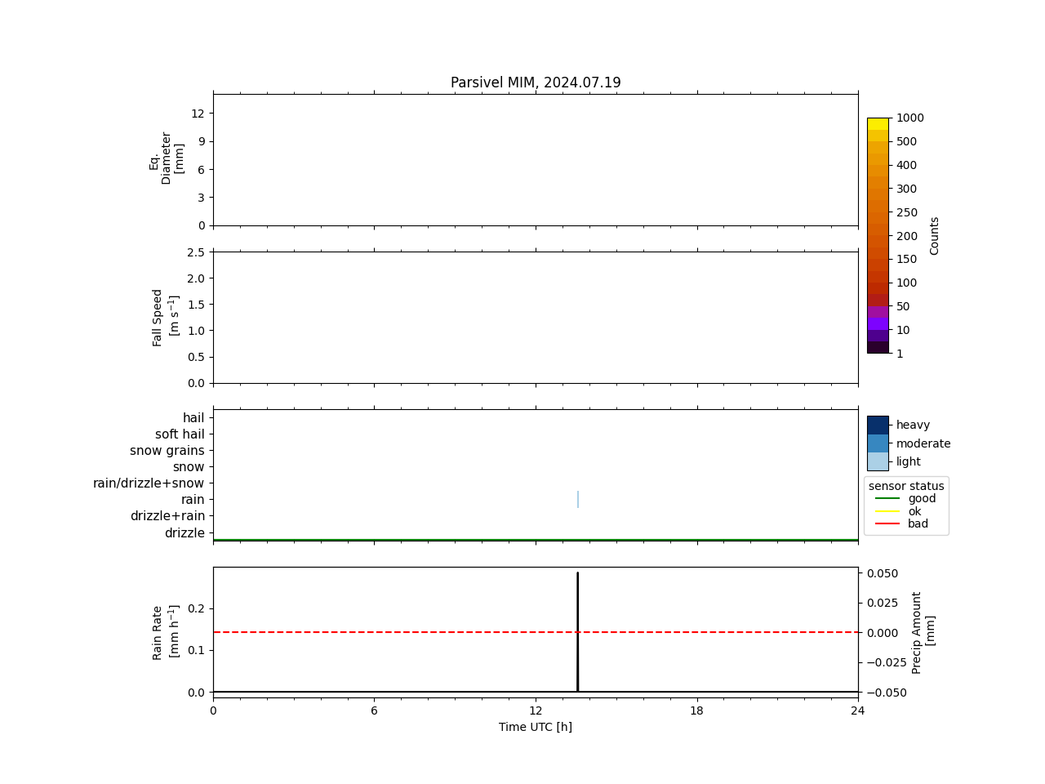Select the light blue legend swatch

tap(878, 461)
